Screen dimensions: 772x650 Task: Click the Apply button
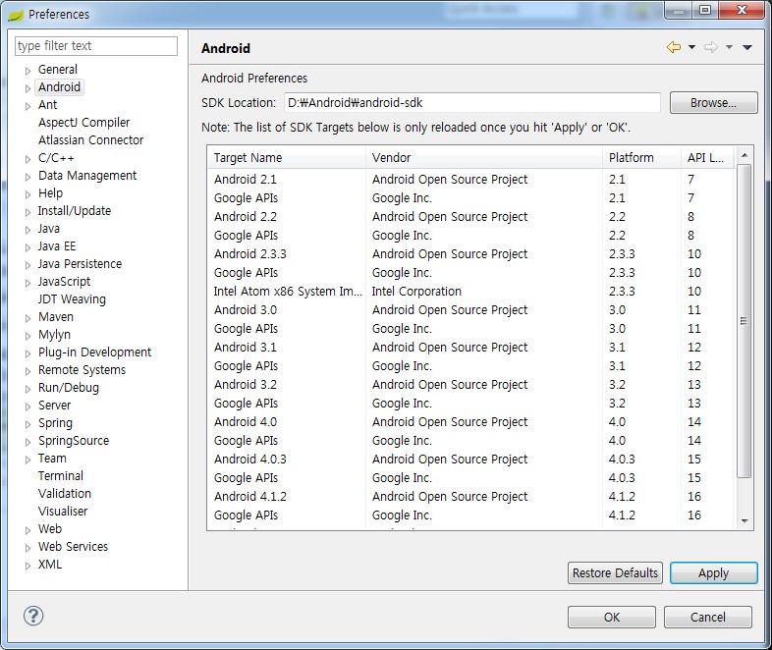(x=713, y=573)
